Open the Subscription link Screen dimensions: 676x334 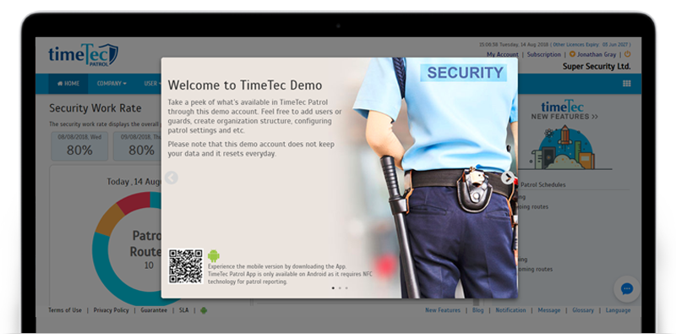[x=543, y=55]
